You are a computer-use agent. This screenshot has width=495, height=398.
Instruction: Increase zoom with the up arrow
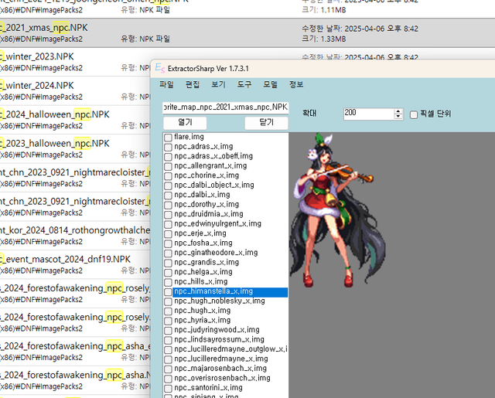398,111
